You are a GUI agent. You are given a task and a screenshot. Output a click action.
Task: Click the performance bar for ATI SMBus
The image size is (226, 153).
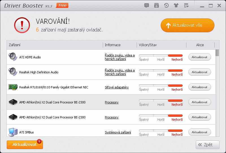click(161, 131)
